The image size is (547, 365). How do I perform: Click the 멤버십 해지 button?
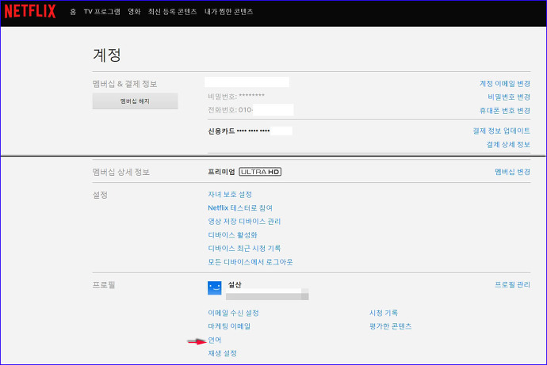(135, 101)
